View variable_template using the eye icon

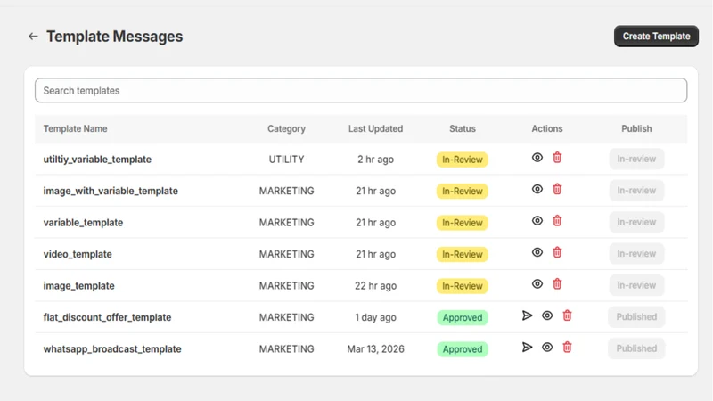point(537,221)
